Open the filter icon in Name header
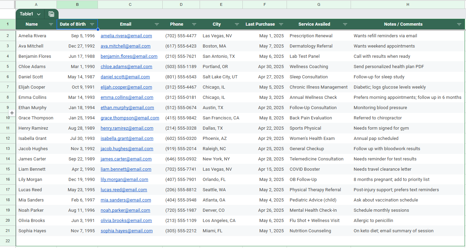 tap(51, 24)
